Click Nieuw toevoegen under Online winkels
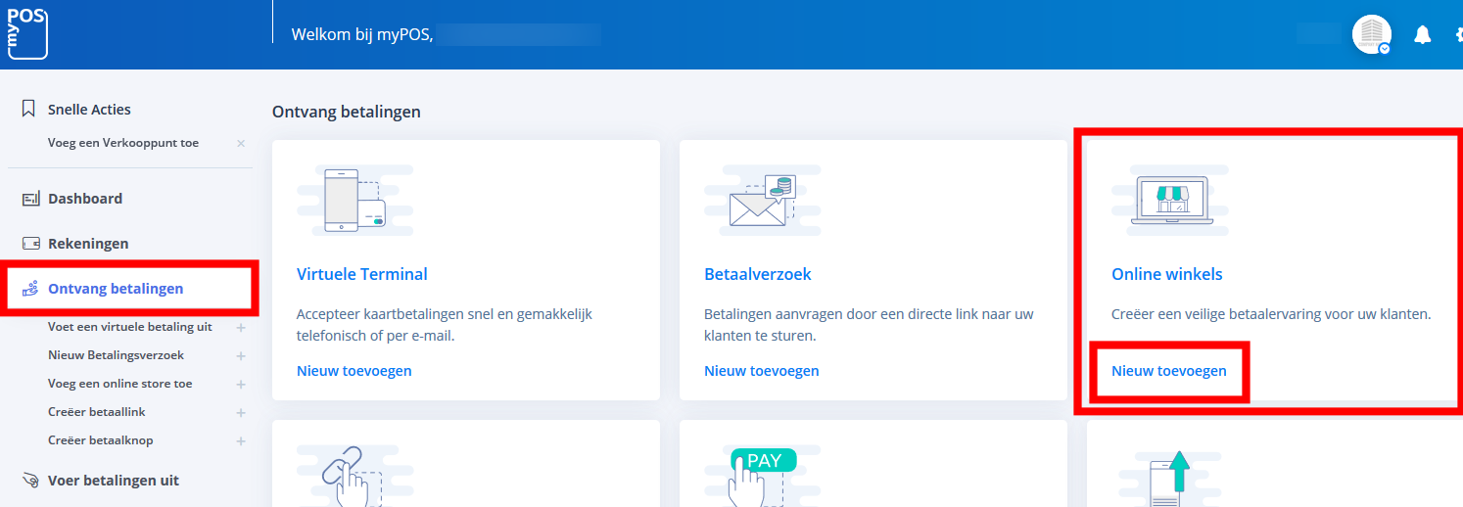 (1168, 371)
